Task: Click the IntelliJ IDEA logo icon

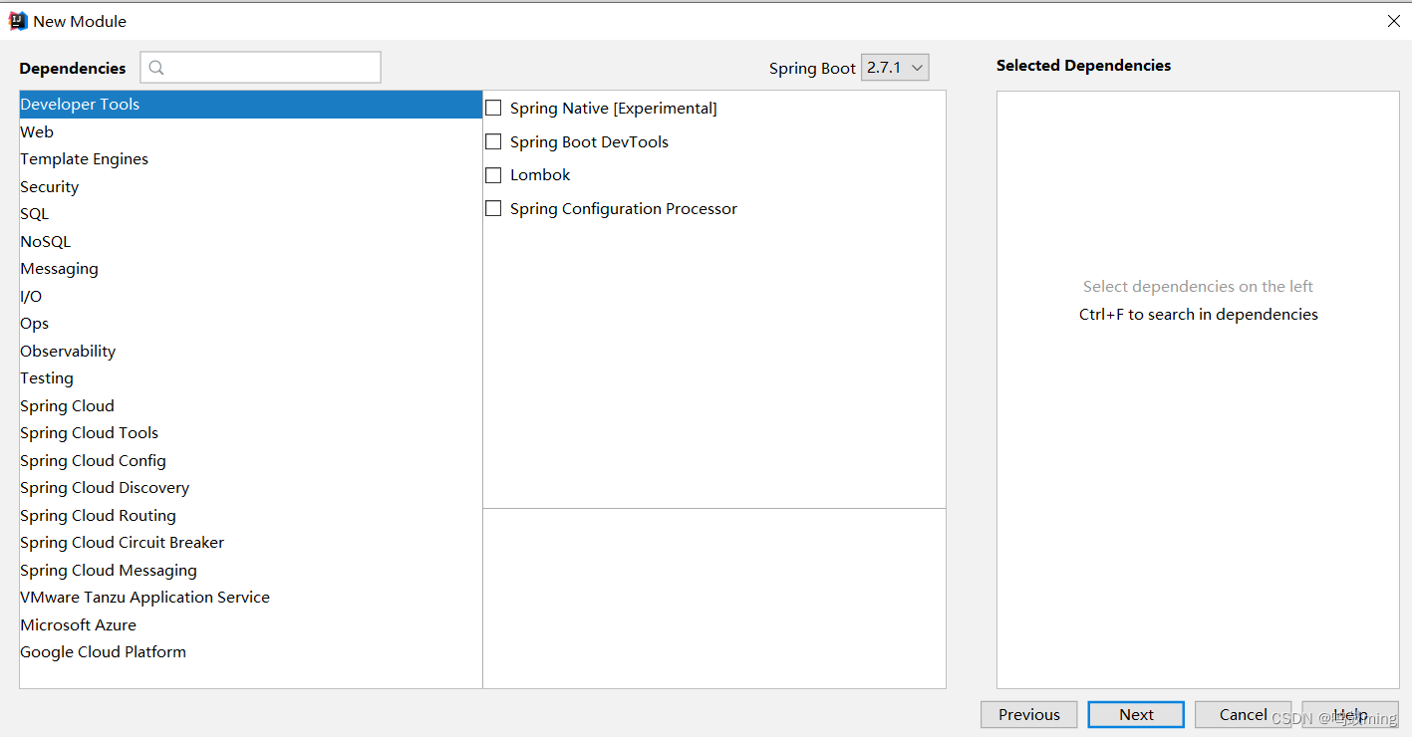Action: [x=18, y=21]
